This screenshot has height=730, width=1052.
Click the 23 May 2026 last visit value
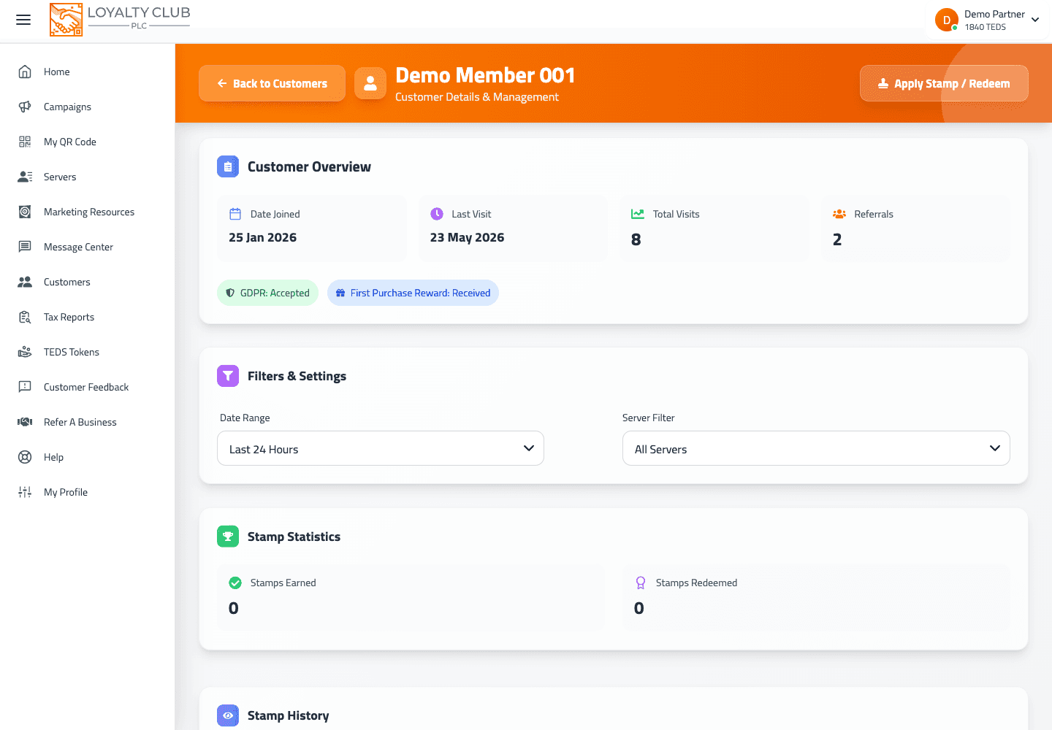click(x=467, y=237)
